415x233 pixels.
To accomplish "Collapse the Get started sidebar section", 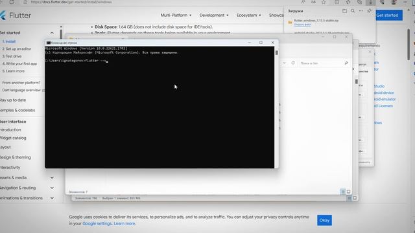I will [52, 33].
